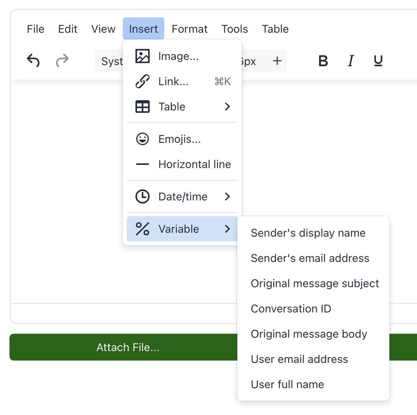This screenshot has width=417, height=415.
Task: Click the grid icon beside Table entry
Action: (143, 107)
